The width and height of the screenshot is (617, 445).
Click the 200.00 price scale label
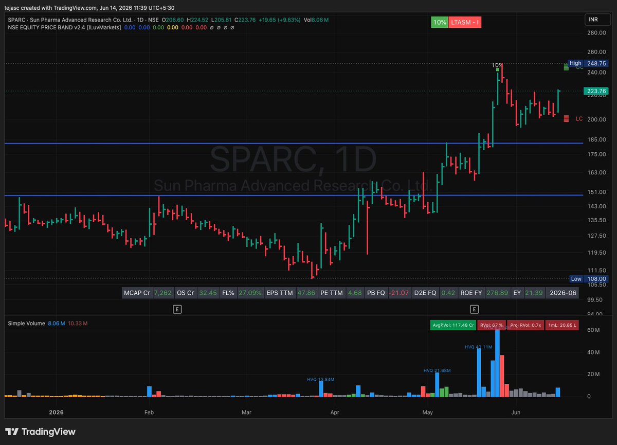[x=596, y=119]
